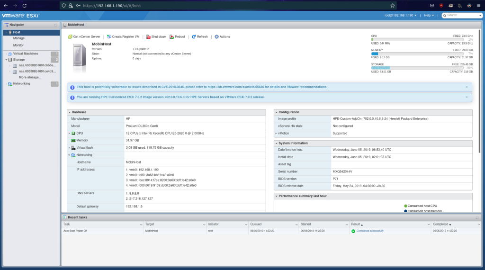Minimize the Navigator panel
This screenshot has width=485, height=270.
(x=56, y=25)
